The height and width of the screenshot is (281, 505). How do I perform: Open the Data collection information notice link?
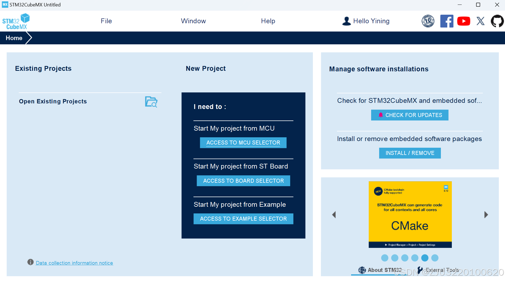tap(74, 263)
